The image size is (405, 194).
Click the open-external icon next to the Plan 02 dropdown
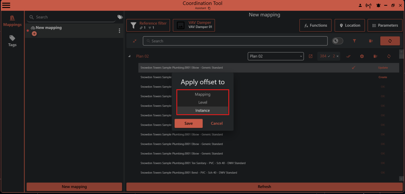pos(310,56)
